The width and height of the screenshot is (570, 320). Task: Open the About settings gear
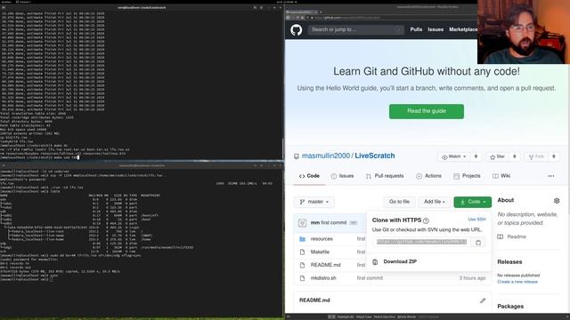point(557,201)
